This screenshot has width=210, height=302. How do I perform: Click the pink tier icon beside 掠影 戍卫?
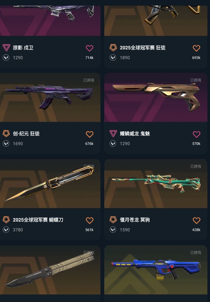6,47
